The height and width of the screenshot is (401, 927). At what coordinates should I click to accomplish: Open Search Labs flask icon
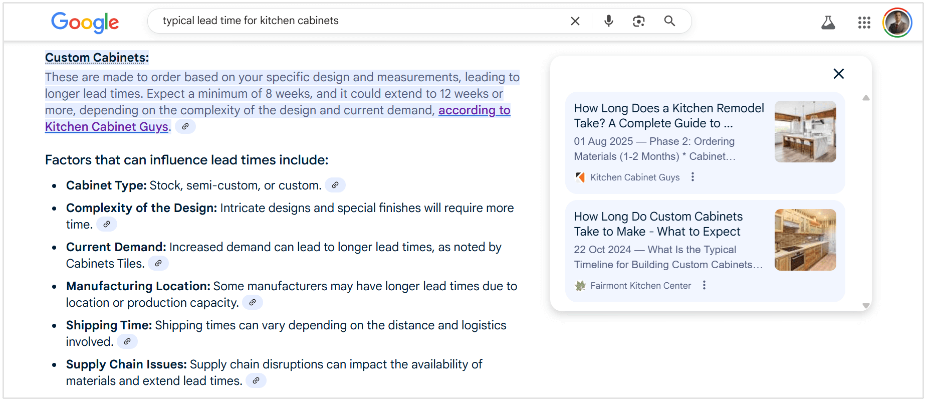828,22
